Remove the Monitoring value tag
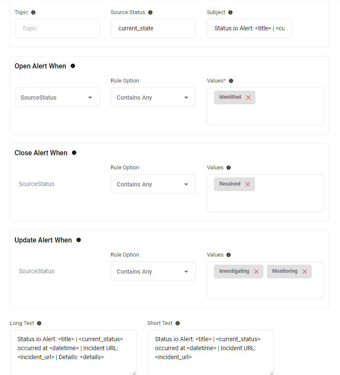The width and height of the screenshot is (340, 375). click(x=305, y=272)
